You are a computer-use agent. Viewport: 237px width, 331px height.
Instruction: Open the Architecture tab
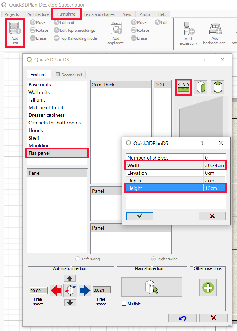38,14
